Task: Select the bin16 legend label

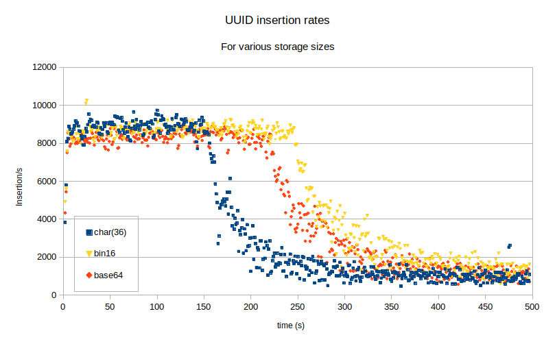Action: (106, 254)
